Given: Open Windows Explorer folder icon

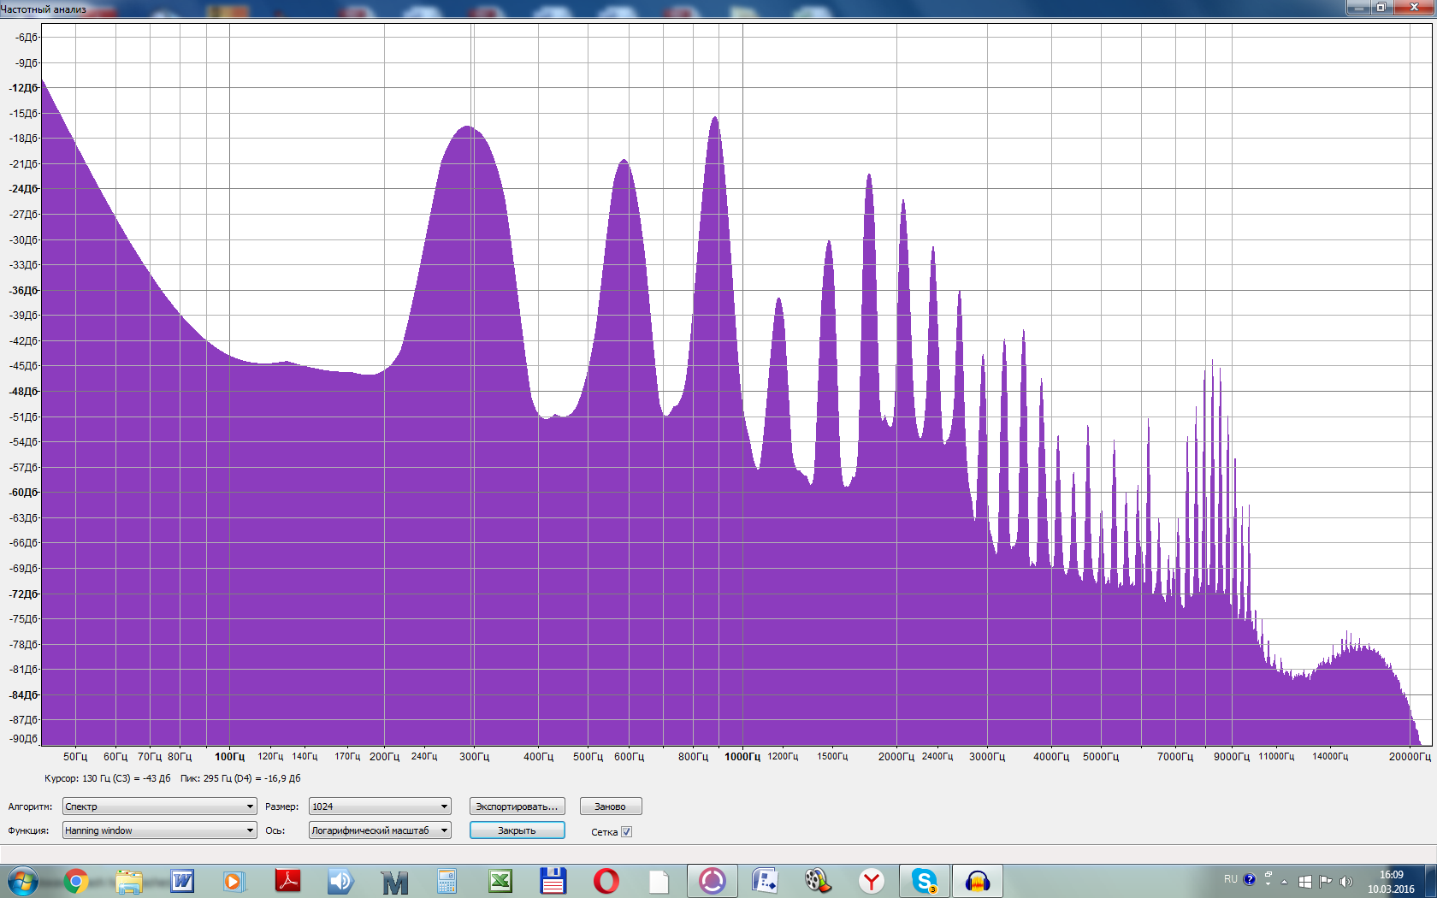Looking at the screenshot, I should pos(129,880).
